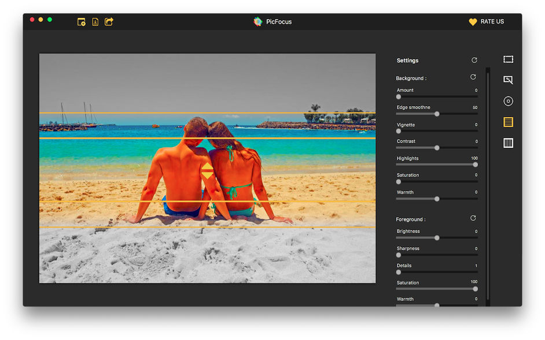
Task: Click the 'Settings' panel heading
Action: coord(407,61)
